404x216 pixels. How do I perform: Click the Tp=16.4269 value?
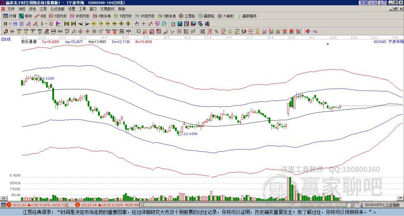click(x=51, y=41)
